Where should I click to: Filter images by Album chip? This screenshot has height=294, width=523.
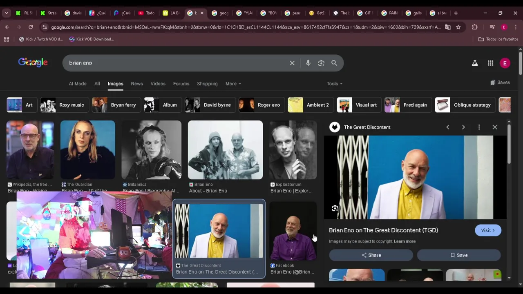pos(162,105)
